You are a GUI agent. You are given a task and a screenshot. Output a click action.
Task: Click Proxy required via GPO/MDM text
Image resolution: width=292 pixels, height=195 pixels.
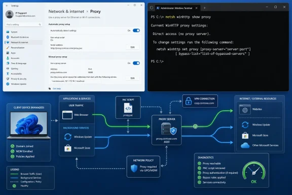[149, 169]
